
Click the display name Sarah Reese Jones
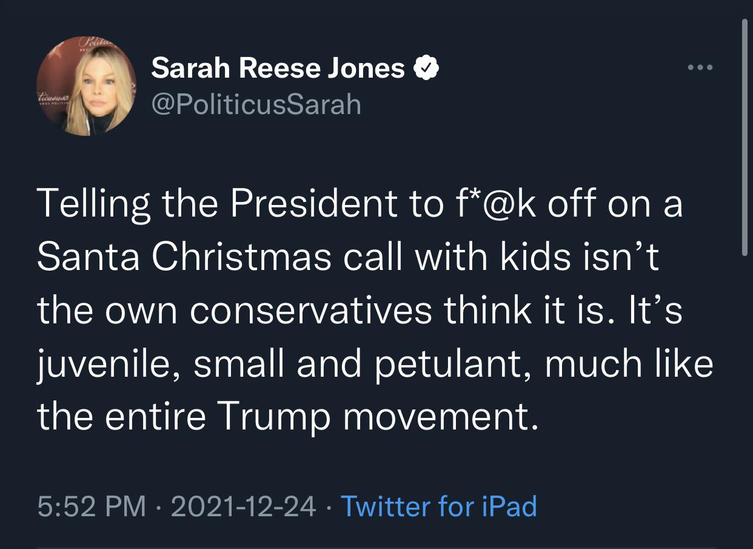tap(278, 69)
